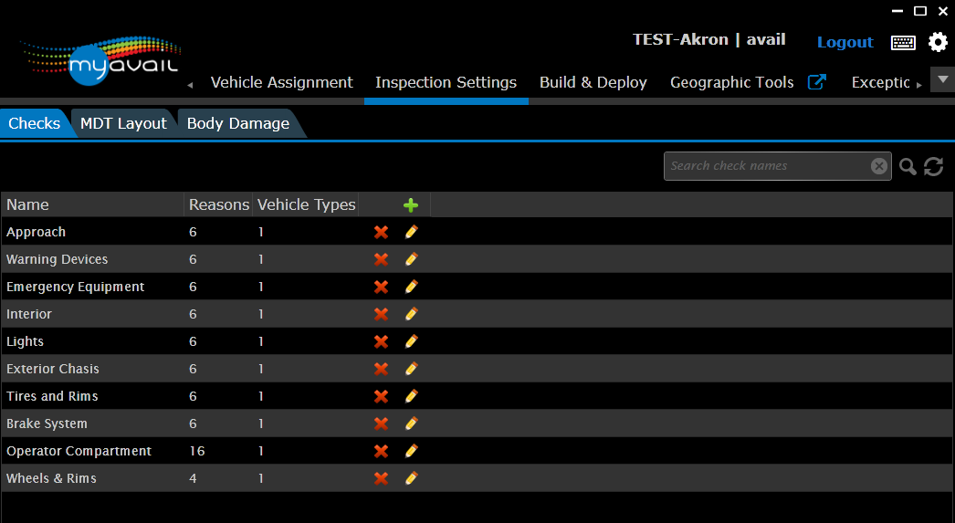955x523 pixels.
Task: Delete the Emergency Equipment check row
Action: point(382,287)
